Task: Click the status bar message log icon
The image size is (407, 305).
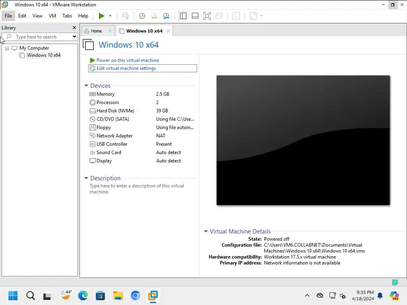Action: coord(395,282)
